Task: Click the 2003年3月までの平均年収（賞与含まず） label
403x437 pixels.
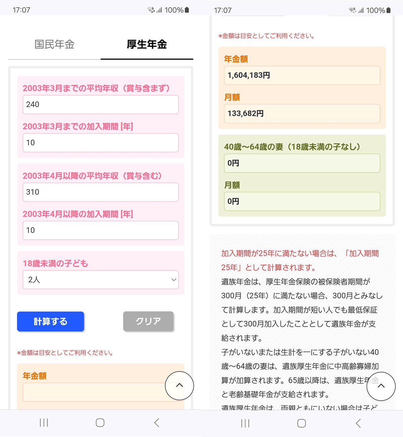Action: (97, 88)
